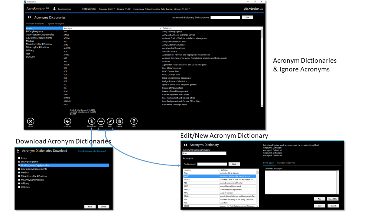The height and width of the screenshot is (217, 387).
Task: Click Cancel in the Acronyms Dictionary dialog
Action: pyautogui.click(x=333, y=206)
